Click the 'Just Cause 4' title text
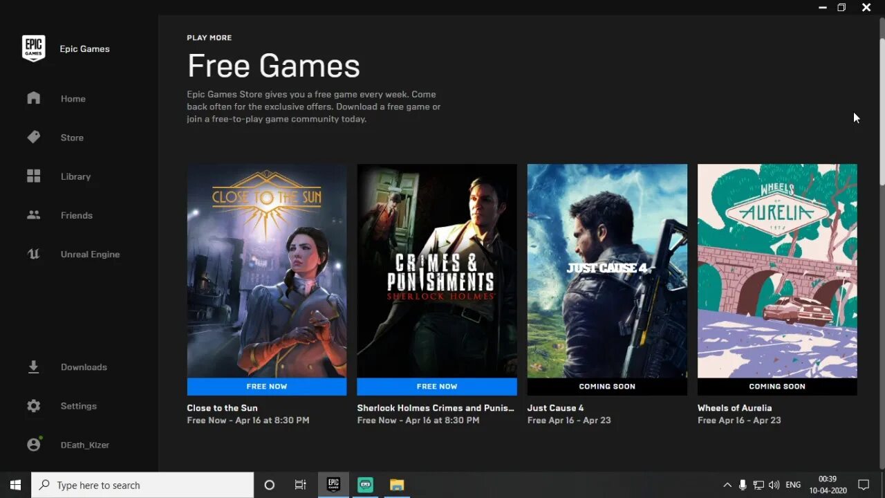 (x=555, y=408)
